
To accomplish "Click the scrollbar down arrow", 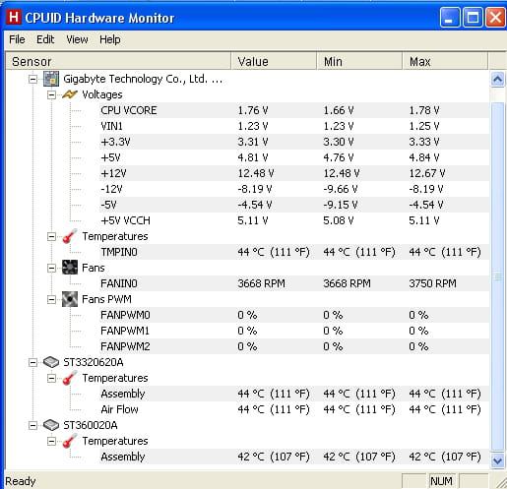I will pyautogui.click(x=497, y=460).
